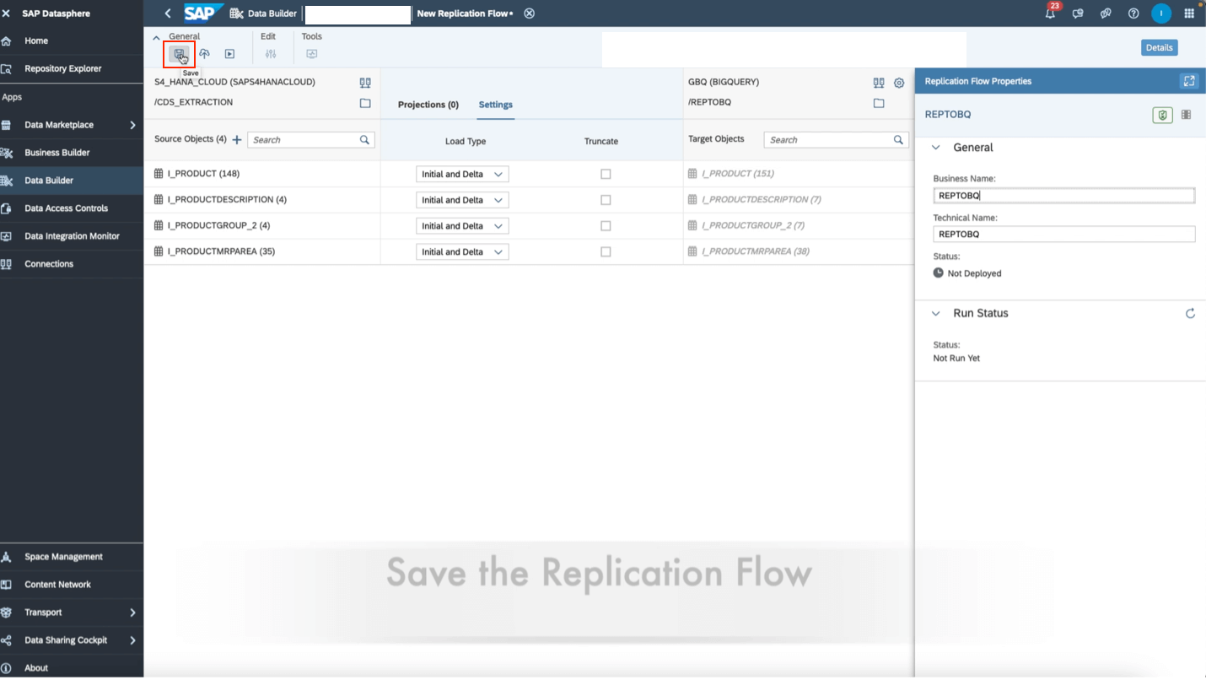Screen dimensions: 1206x680
Task: Collapse the General properties section
Action: [935, 147]
